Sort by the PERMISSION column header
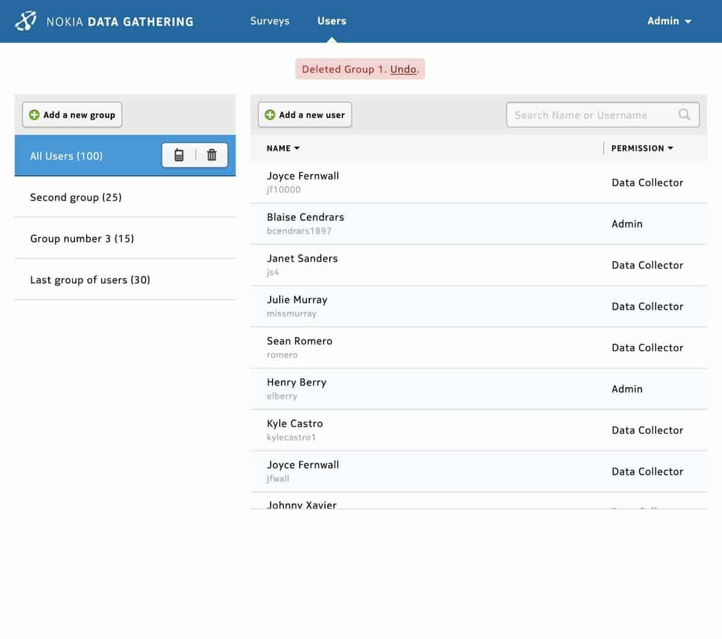Screen dimensions: 722x639 pyautogui.click(x=642, y=148)
